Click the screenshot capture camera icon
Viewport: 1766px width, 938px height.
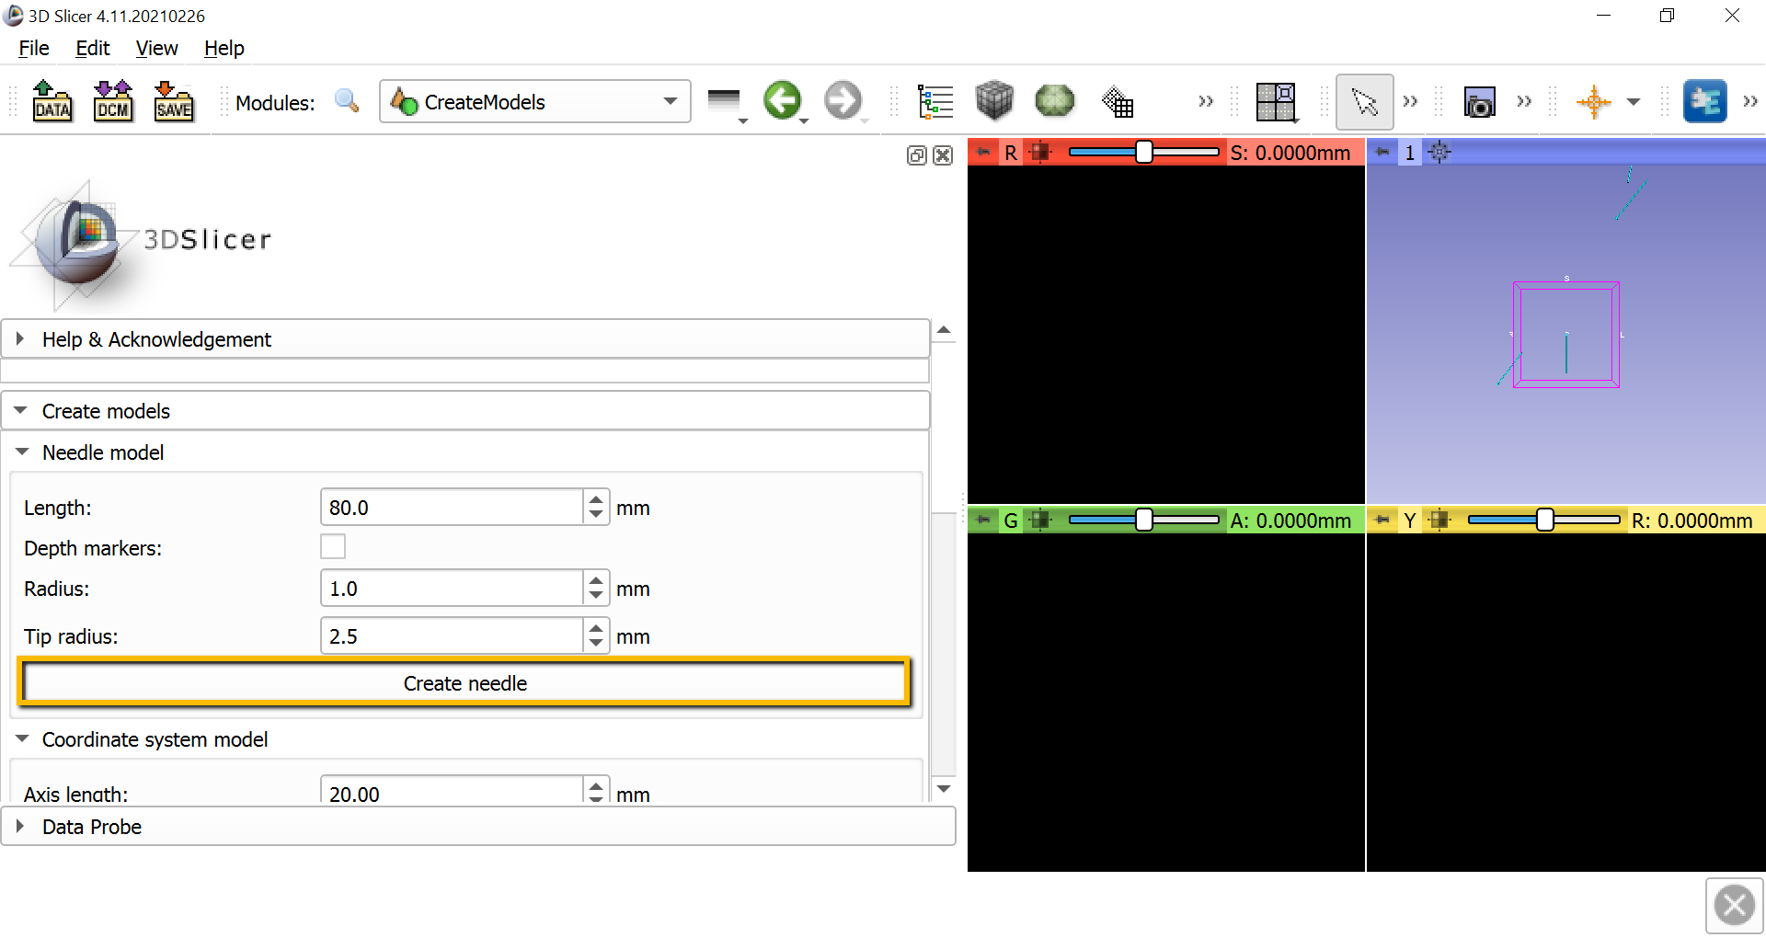coord(1479,102)
